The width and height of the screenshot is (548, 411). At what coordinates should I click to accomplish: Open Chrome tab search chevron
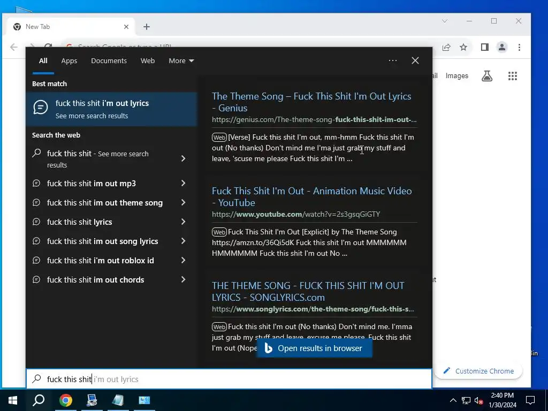pos(445,21)
